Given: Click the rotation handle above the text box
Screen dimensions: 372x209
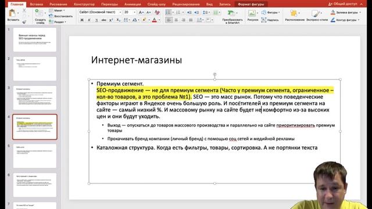Looking at the screenshot, I should point(214,74).
